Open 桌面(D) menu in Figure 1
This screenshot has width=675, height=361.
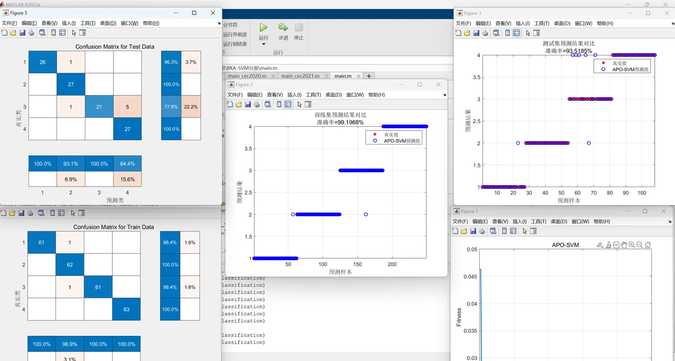coord(558,221)
